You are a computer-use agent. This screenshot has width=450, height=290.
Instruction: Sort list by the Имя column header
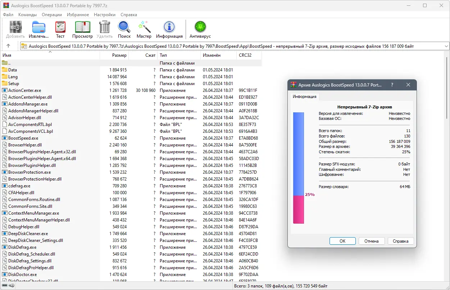pyautogui.click(x=50, y=55)
